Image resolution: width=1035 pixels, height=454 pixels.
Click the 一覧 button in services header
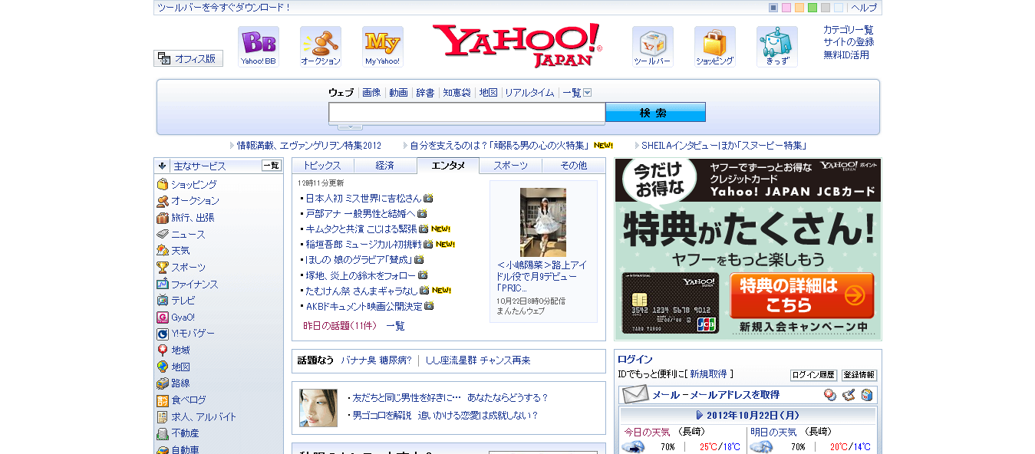(x=272, y=166)
